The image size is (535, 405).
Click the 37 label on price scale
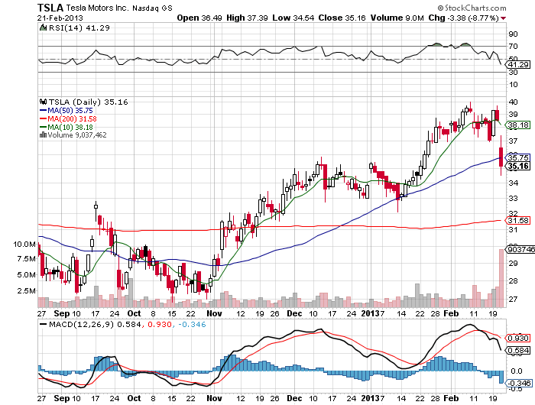coord(513,141)
